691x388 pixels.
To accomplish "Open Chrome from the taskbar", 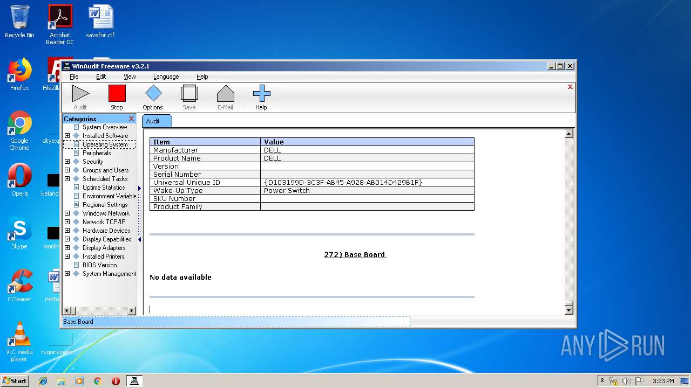I will tap(98, 381).
